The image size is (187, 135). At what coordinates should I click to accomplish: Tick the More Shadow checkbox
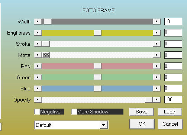74,112
